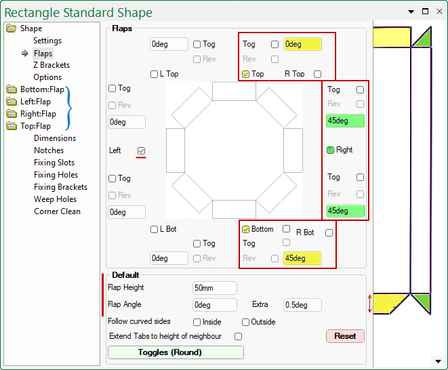Tick the Inside follow curved sides checkbox
The height and width of the screenshot is (370, 448).
(197, 323)
